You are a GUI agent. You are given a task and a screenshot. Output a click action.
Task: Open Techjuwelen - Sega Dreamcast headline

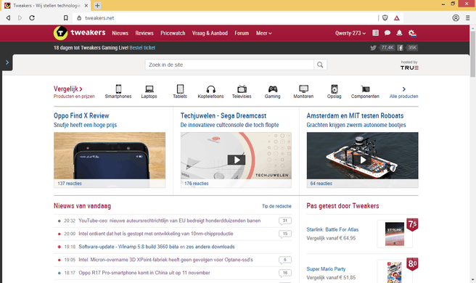[223, 115]
